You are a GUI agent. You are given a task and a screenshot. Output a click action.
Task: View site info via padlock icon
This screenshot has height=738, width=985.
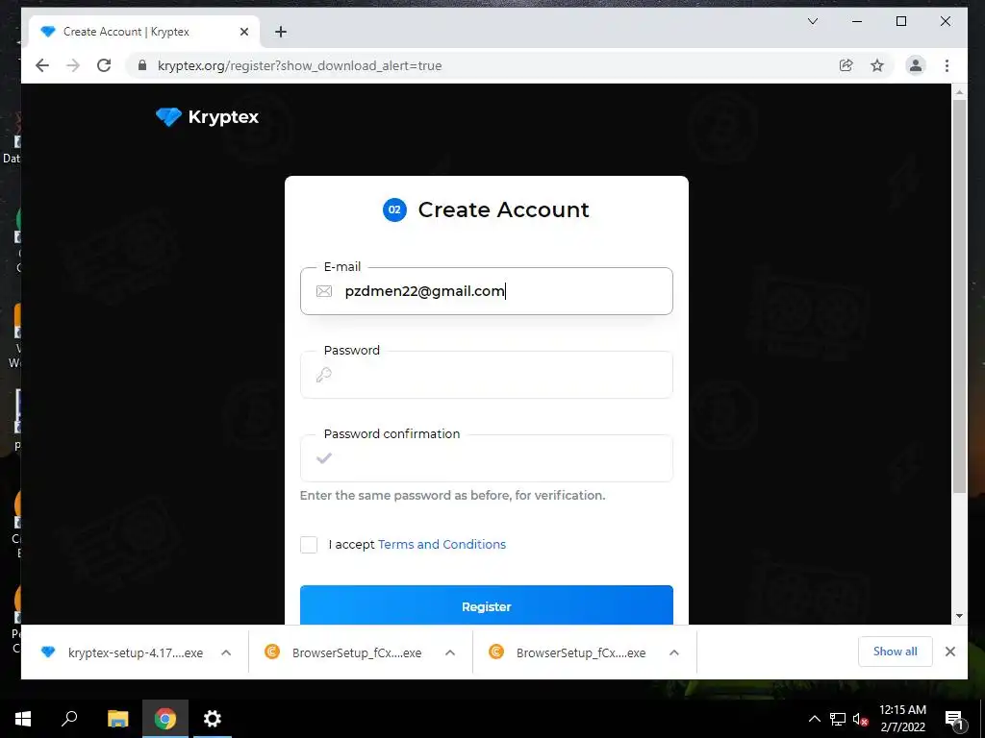(142, 65)
